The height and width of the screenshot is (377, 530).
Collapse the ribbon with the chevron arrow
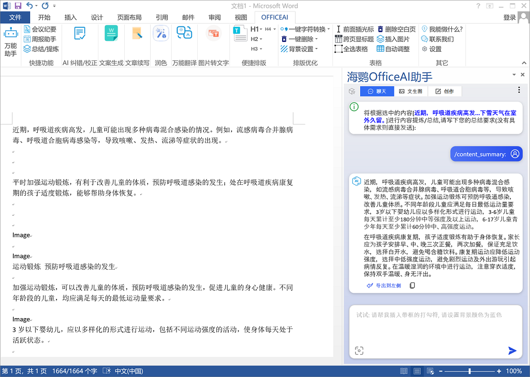point(524,62)
